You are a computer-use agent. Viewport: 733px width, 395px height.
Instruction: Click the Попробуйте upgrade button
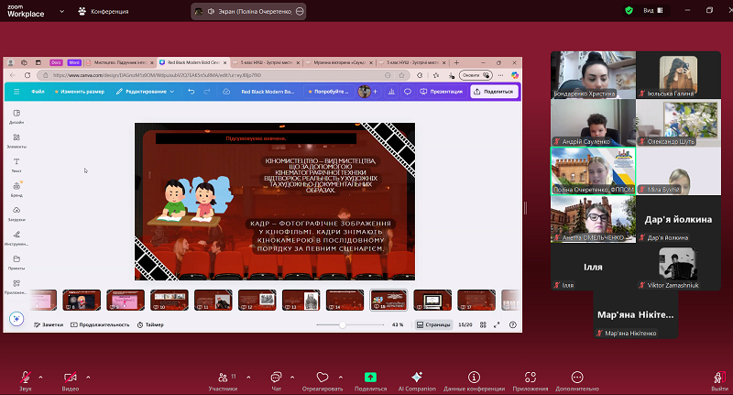click(329, 92)
